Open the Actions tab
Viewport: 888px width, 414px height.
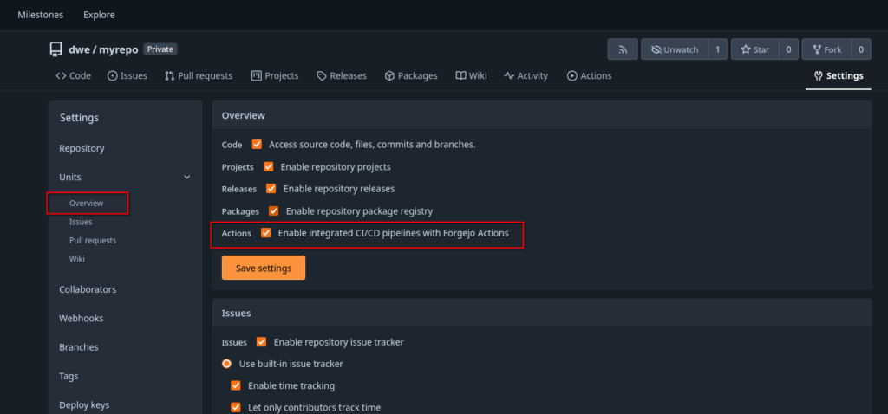point(589,76)
